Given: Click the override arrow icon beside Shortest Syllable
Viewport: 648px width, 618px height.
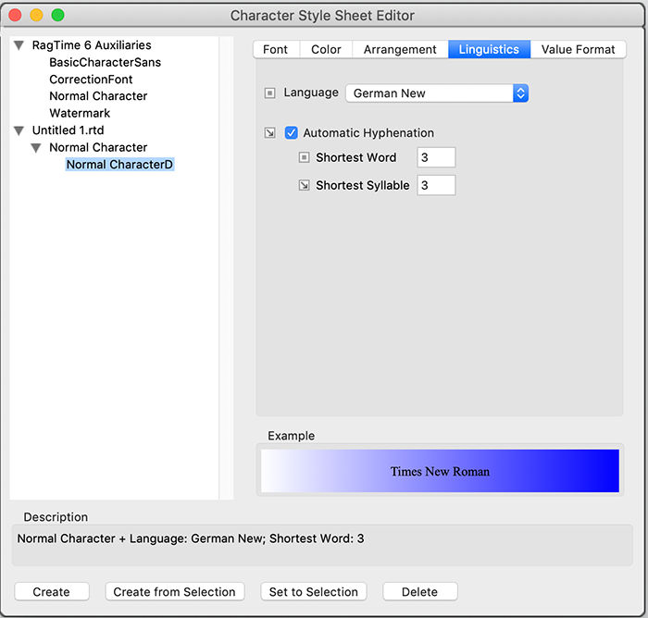Looking at the screenshot, I should click(303, 186).
